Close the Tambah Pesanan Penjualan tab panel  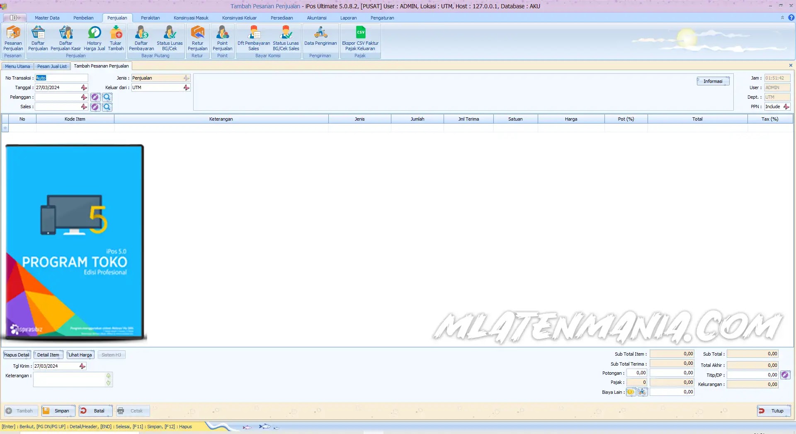(x=791, y=65)
